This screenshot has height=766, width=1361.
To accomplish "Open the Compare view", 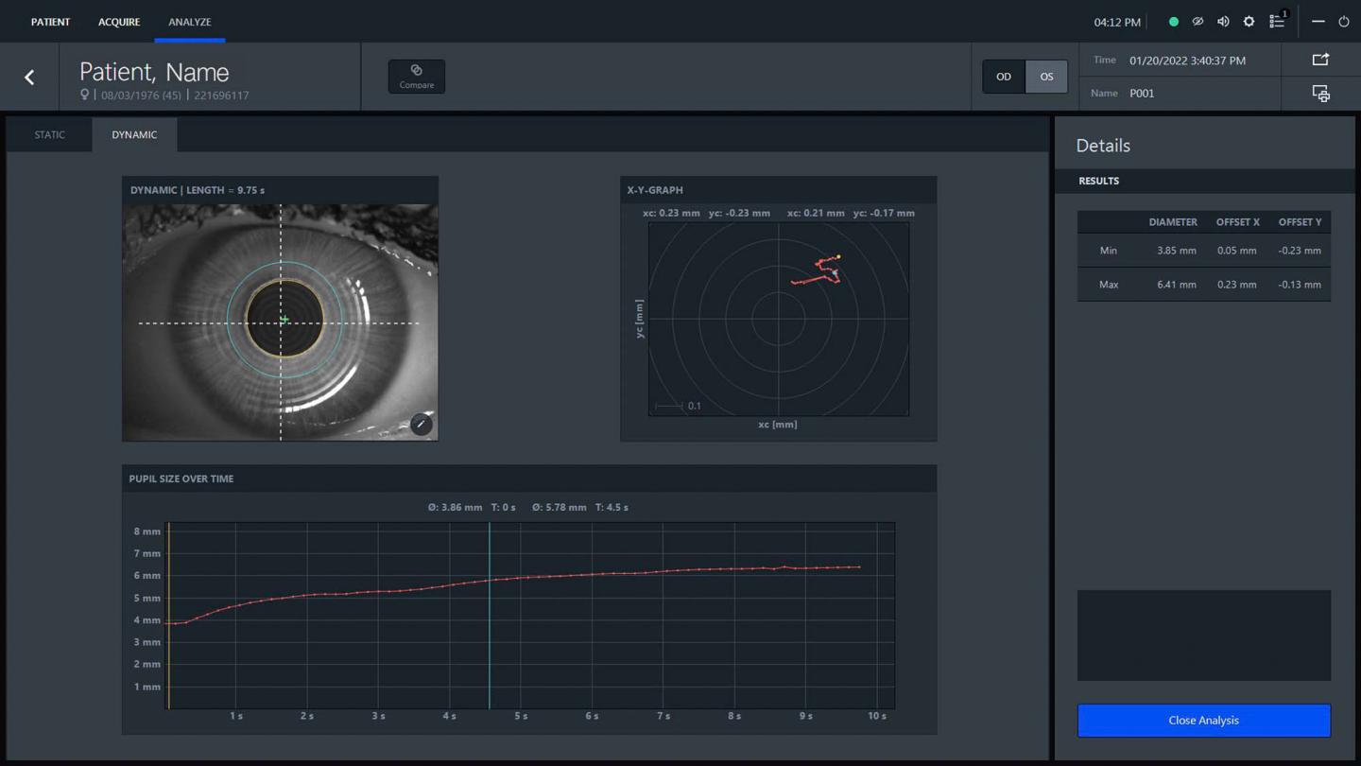I will tap(416, 77).
